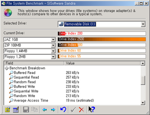Viewport: 150px width, 115px height.
Task: Go back with the left arrow
Action: 45,110
